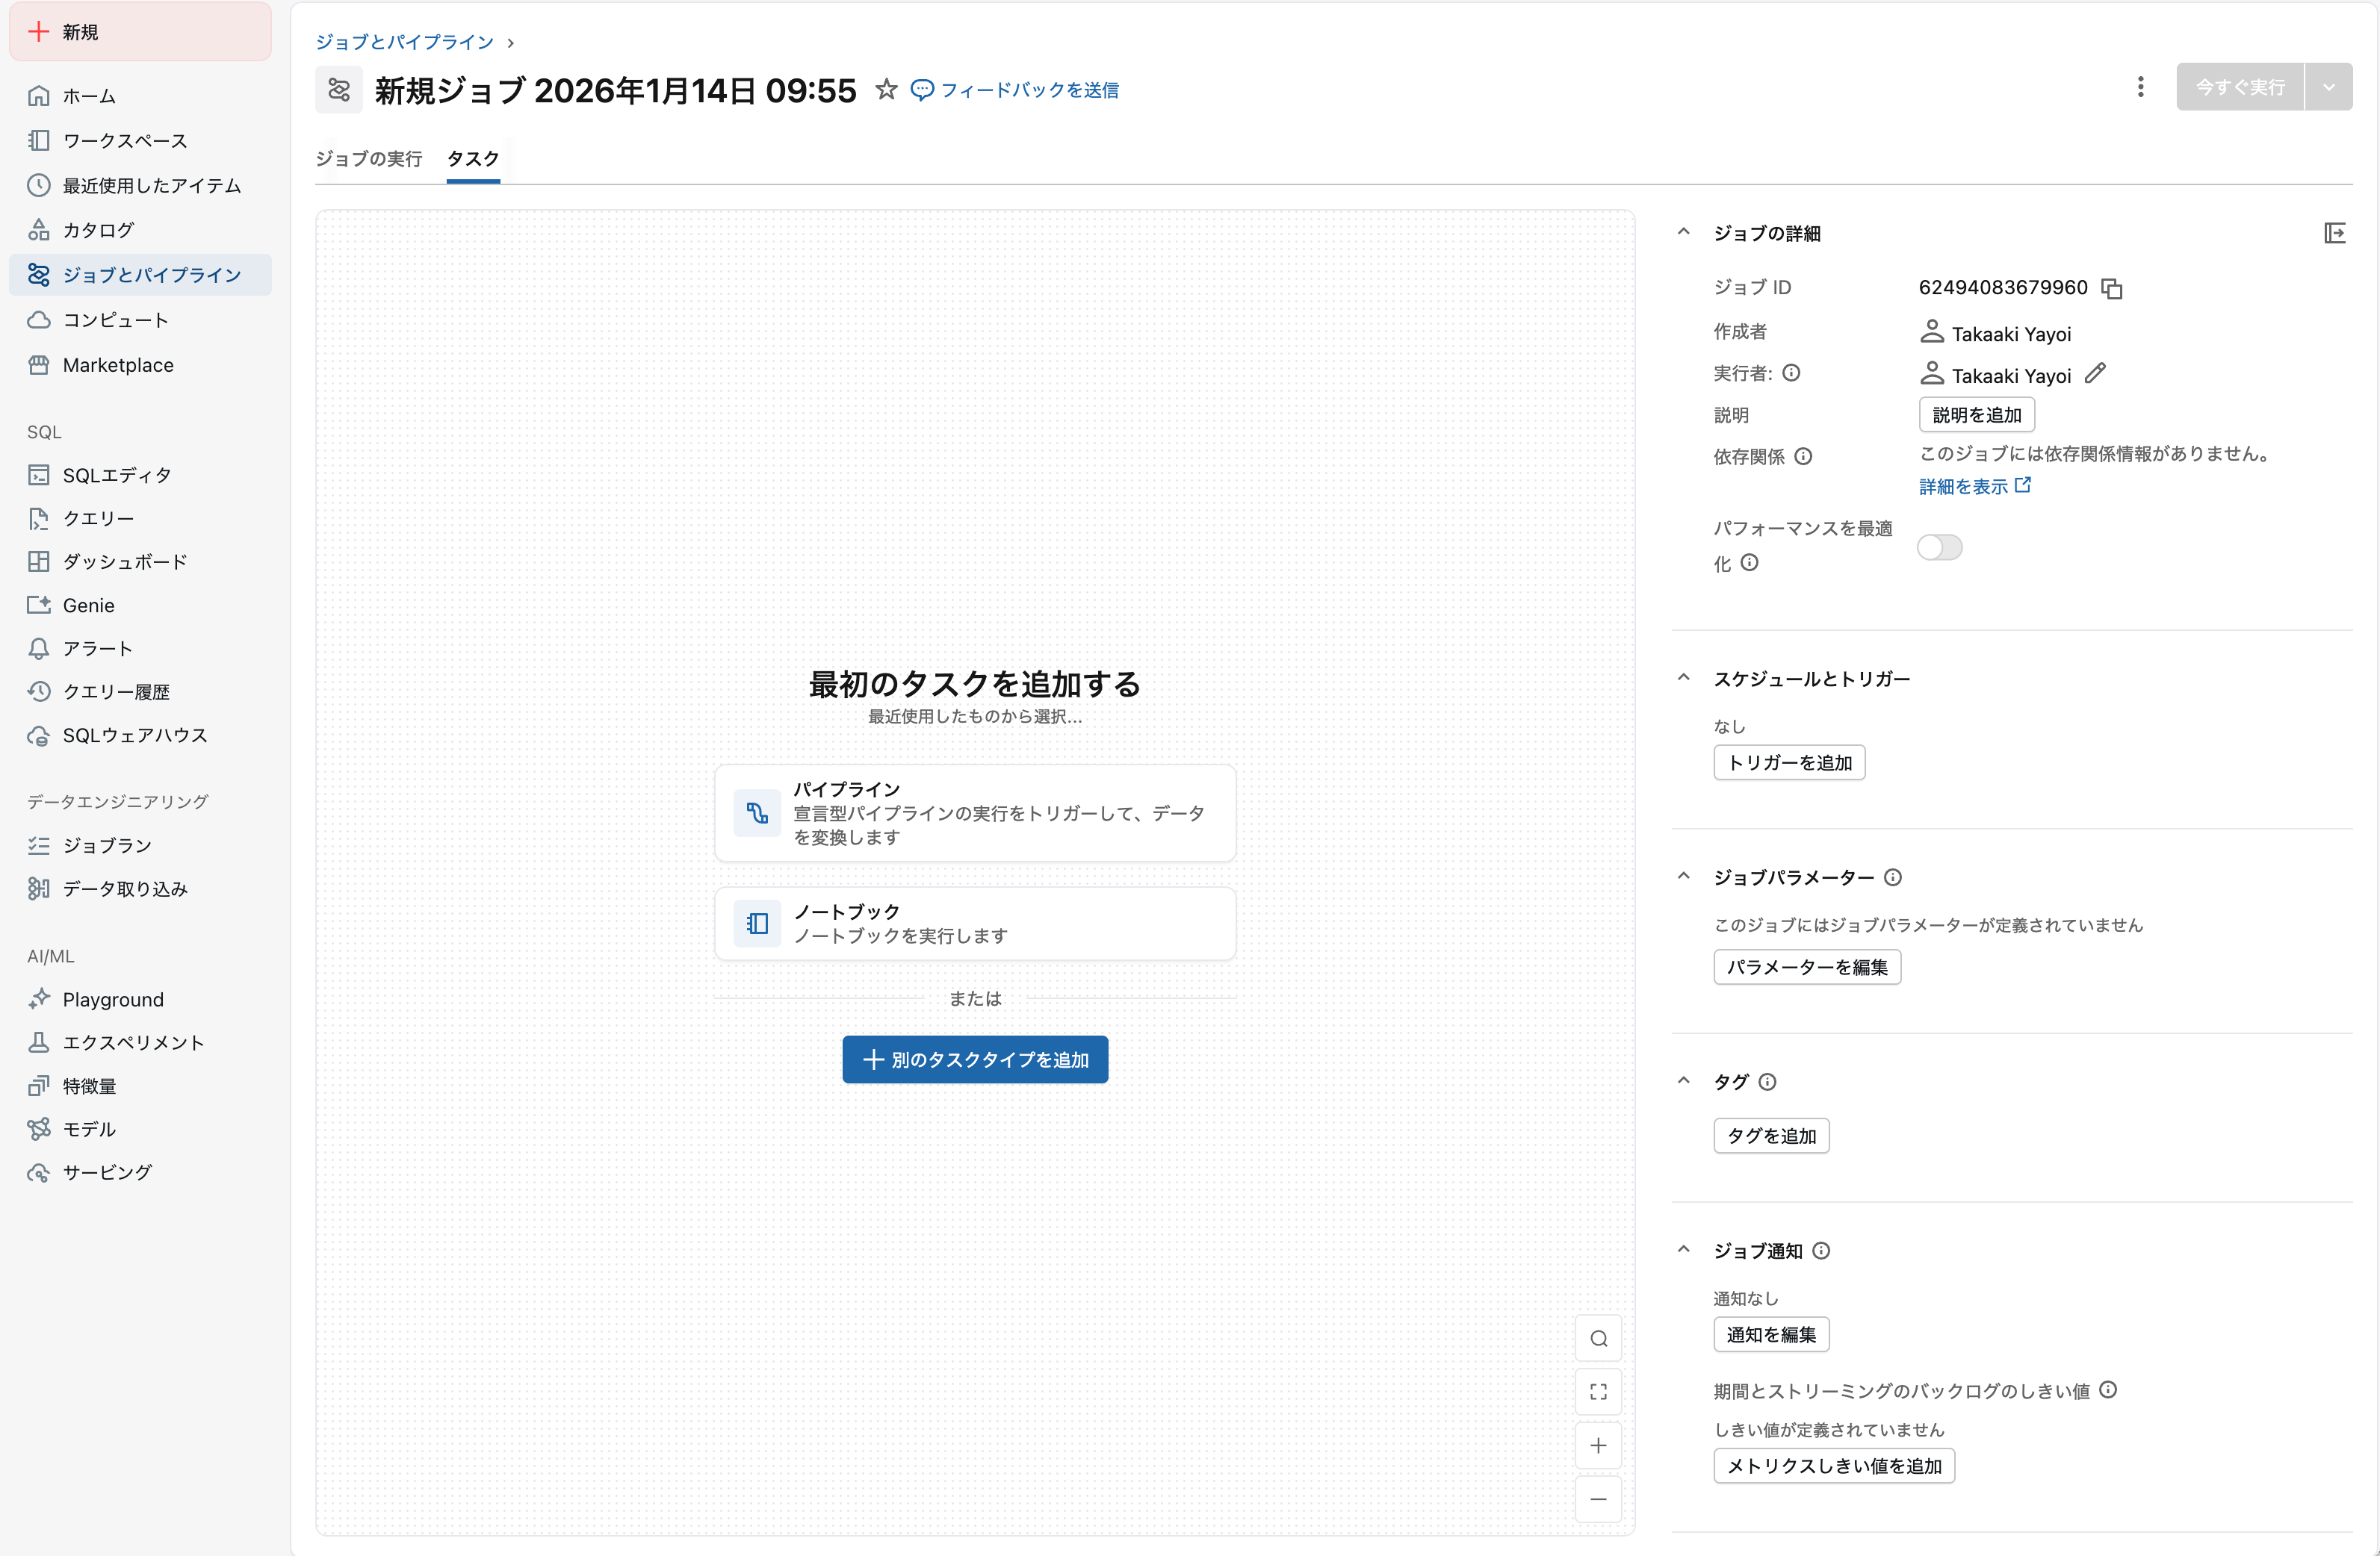The image size is (2380, 1556).
Task: Enter fullscreen view of the canvas
Action: (1598, 1391)
